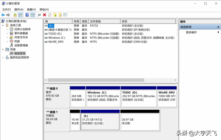Image resolution: width=221 pixels, height=140 pixels.
Task: Click the volume list scroll left arrow
Action: click(46, 80)
